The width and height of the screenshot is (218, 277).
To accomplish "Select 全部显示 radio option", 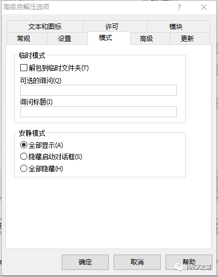I will pyautogui.click(x=23, y=145).
